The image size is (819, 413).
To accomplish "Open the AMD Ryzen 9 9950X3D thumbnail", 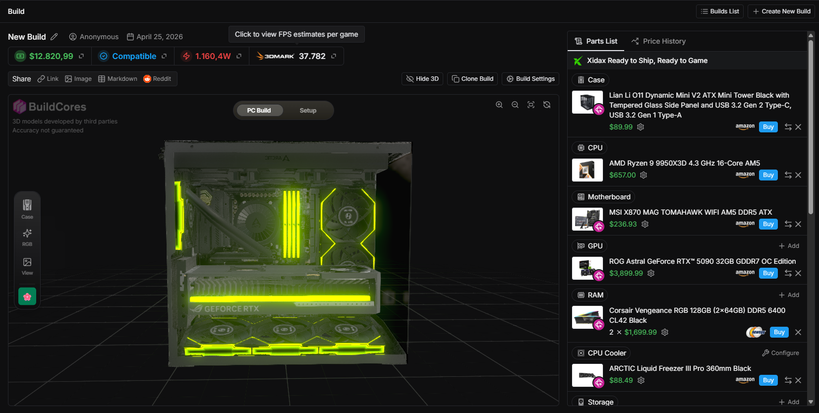I will coord(587,170).
